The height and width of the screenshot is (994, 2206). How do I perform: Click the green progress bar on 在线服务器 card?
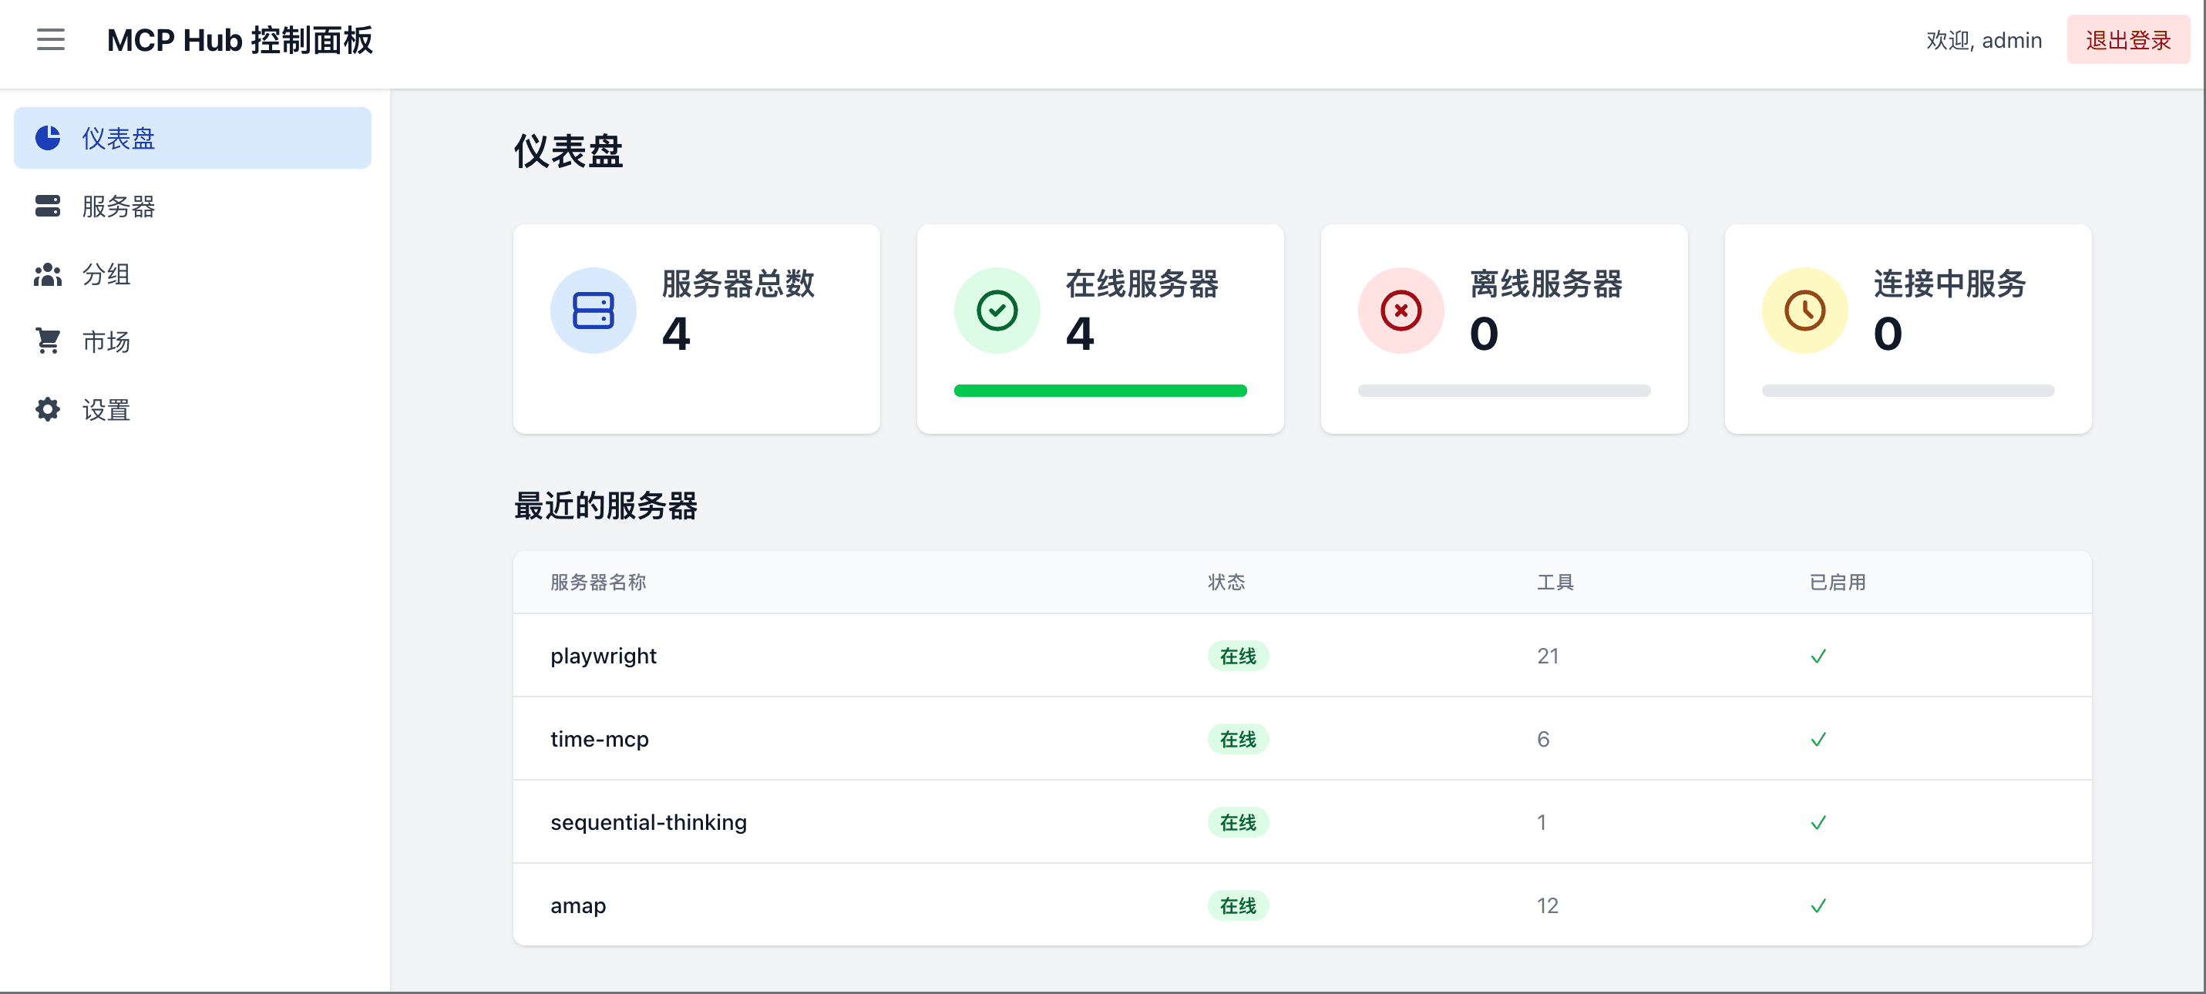(x=1101, y=391)
